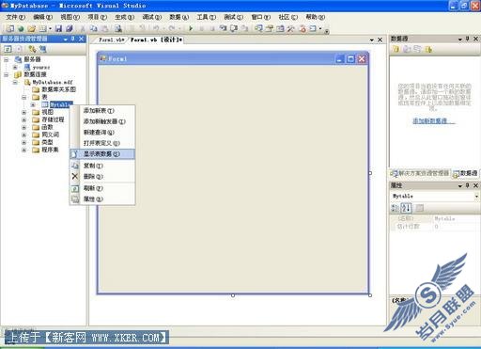Choose 打开表定义 in the context menu
Screen dimensions: 481x349
coord(102,143)
